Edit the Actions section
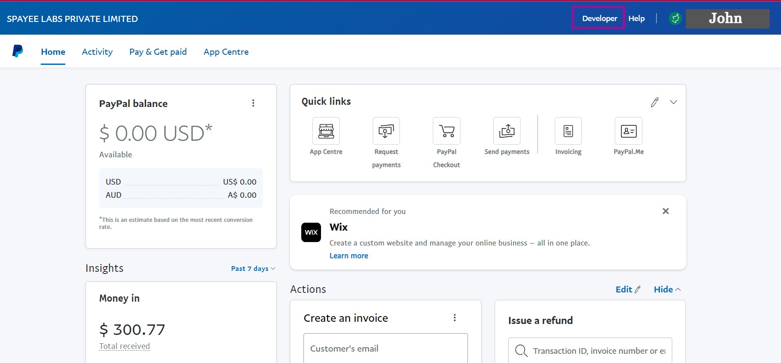Image resolution: width=781 pixels, height=363 pixels. (x=628, y=289)
